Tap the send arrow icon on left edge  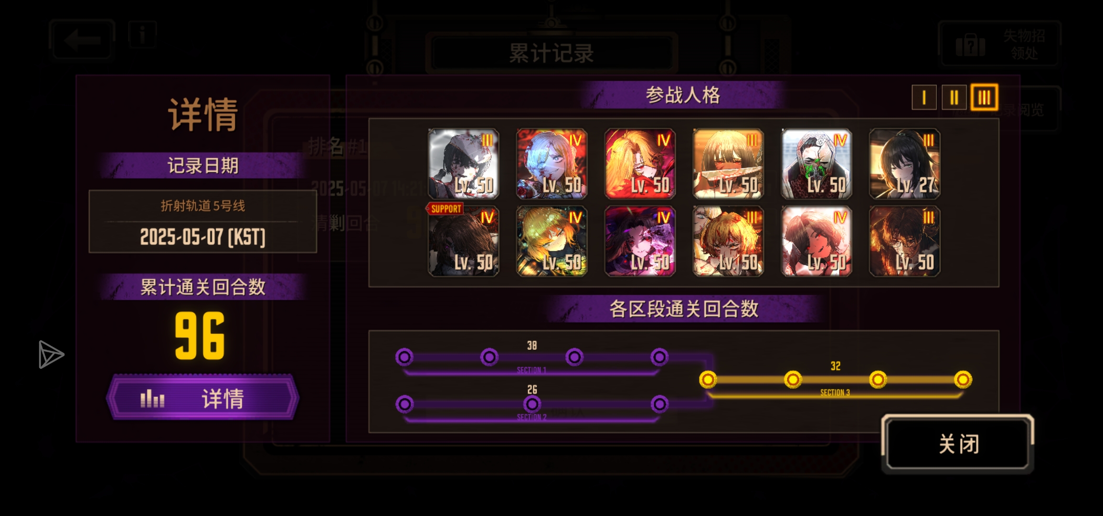[51, 355]
